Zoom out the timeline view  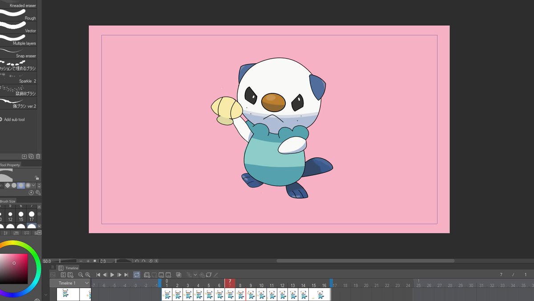click(81, 275)
